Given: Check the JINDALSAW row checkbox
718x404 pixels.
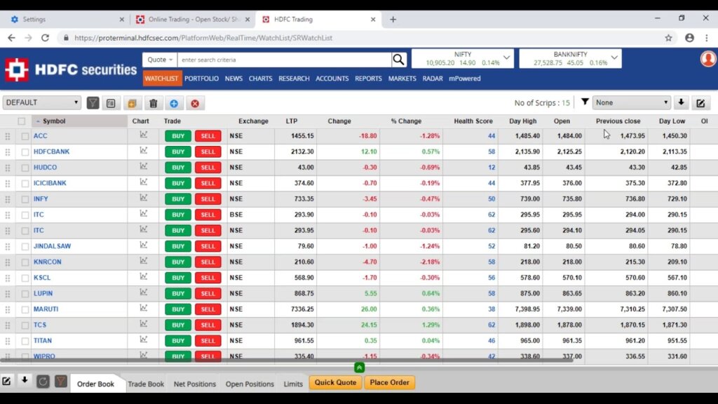Looking at the screenshot, I should pyautogui.click(x=25, y=247).
